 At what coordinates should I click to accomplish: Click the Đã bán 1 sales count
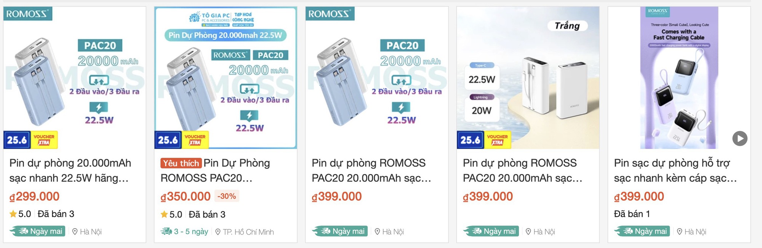click(x=632, y=214)
